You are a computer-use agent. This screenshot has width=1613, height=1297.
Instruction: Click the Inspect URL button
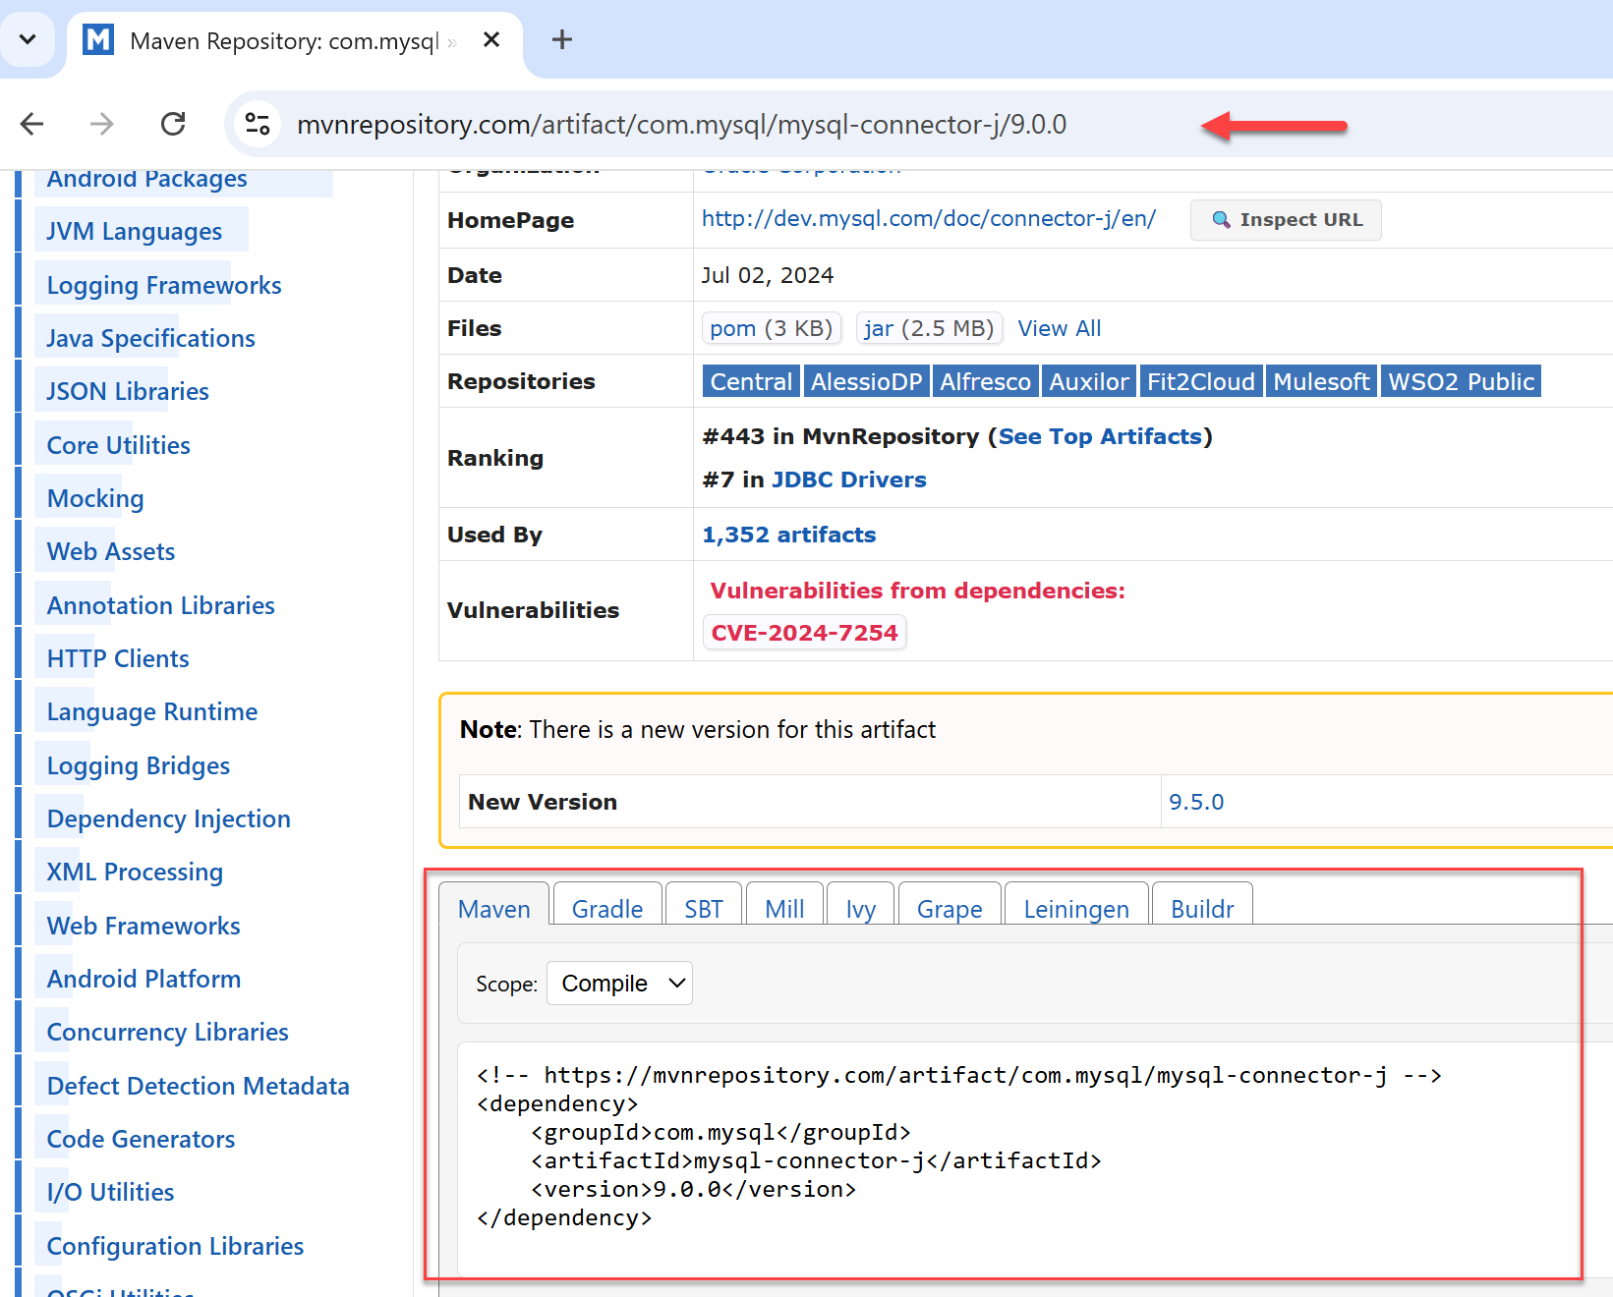(x=1285, y=220)
